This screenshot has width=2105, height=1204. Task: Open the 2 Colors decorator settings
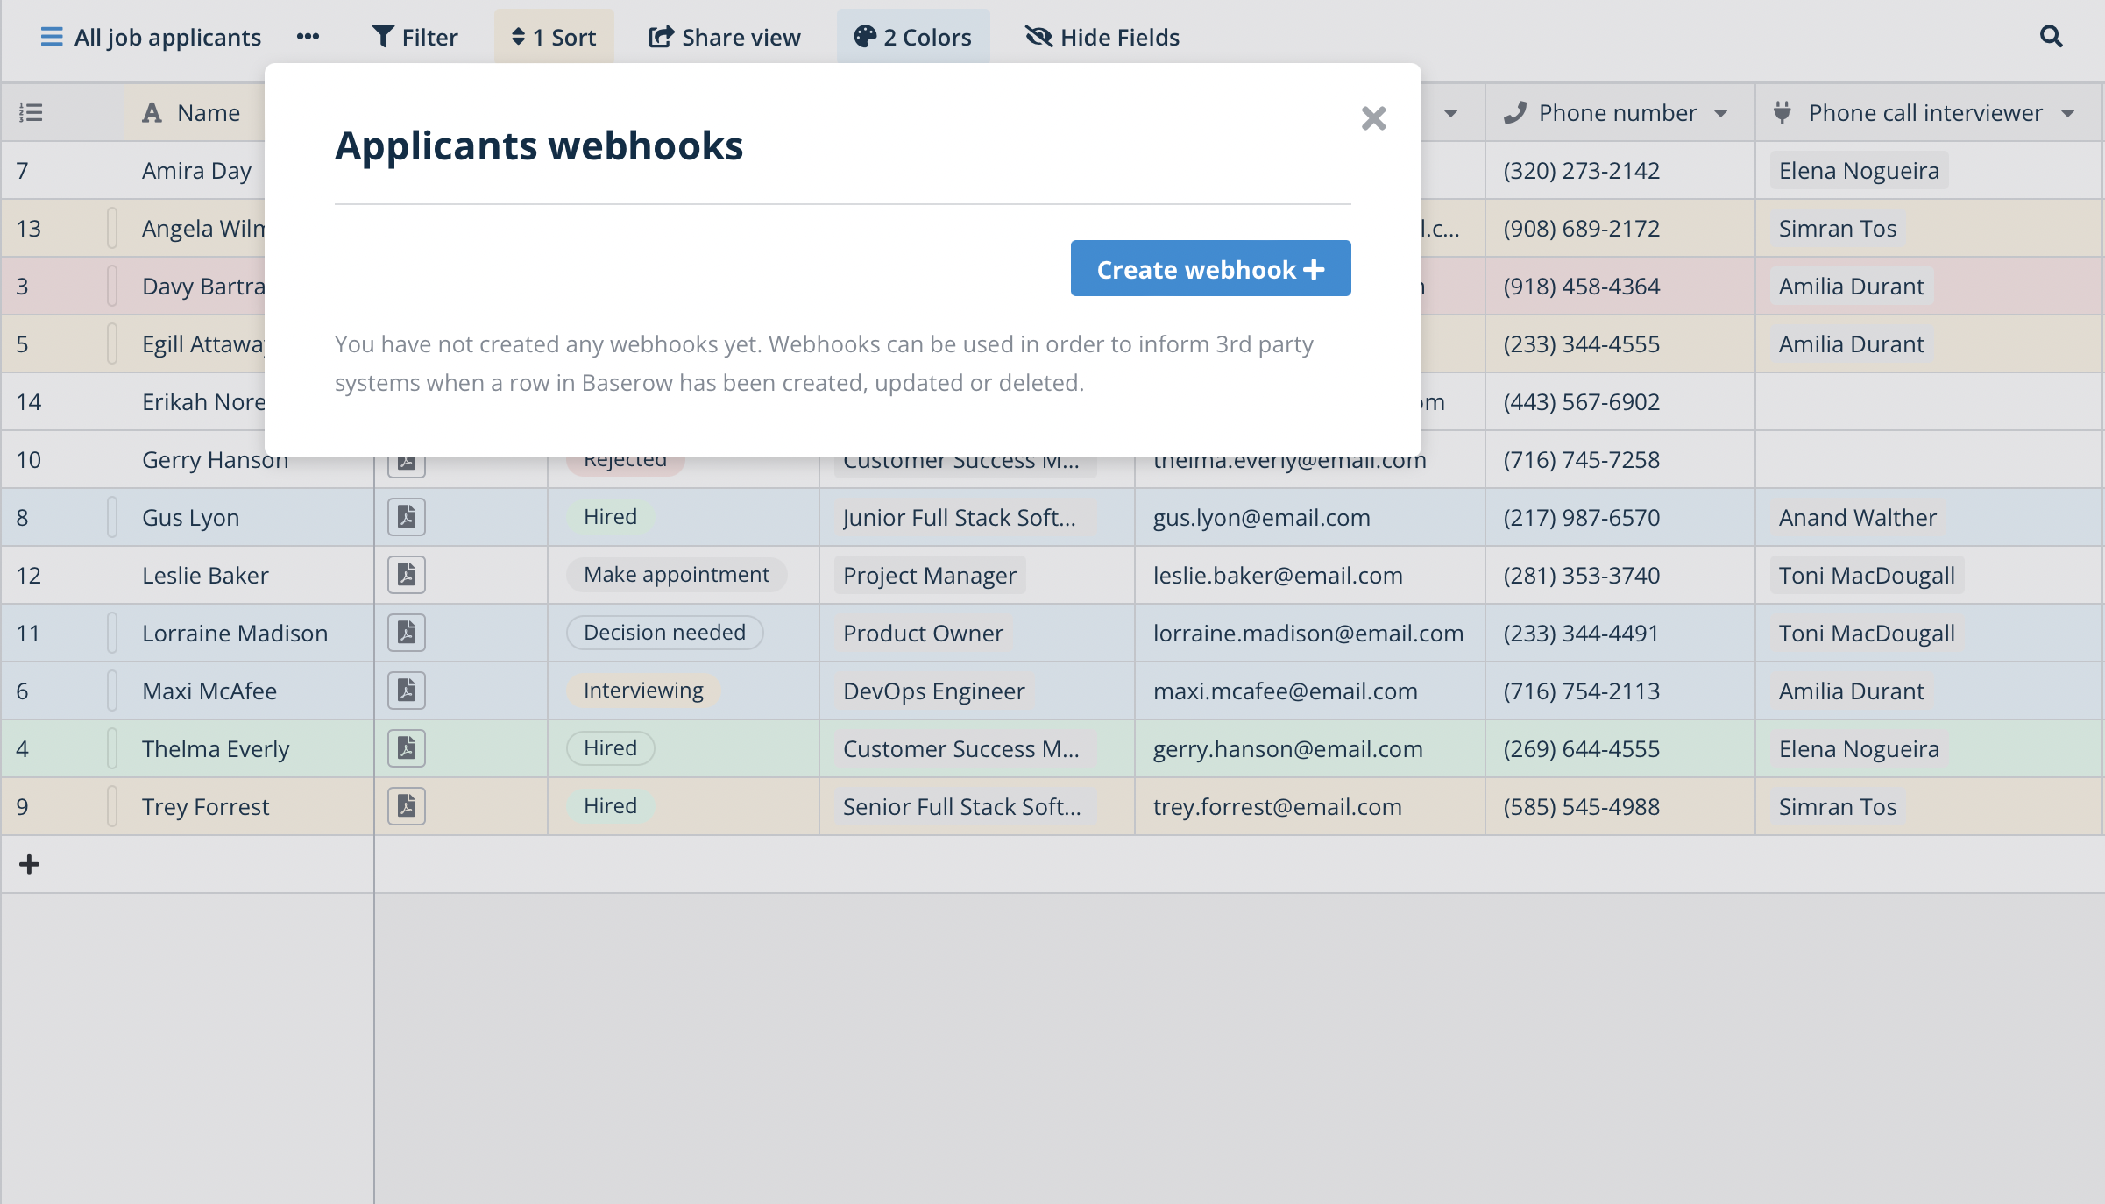coord(913,37)
